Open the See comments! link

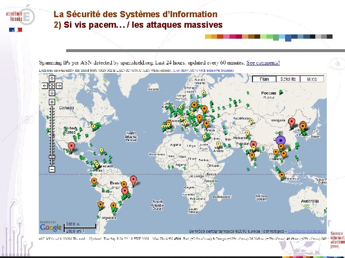263,63
